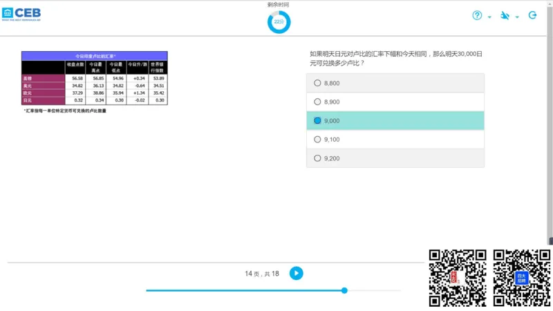Click the exchange rate table title header

[x=95, y=56]
